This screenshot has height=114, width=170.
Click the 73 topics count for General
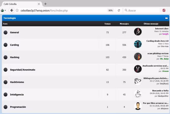107,32
